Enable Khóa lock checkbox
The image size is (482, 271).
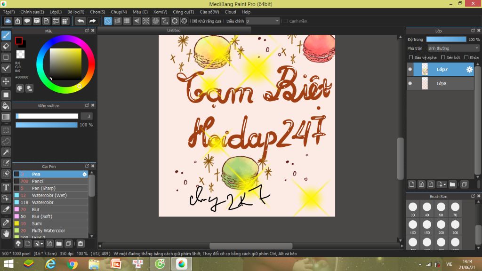click(x=466, y=57)
